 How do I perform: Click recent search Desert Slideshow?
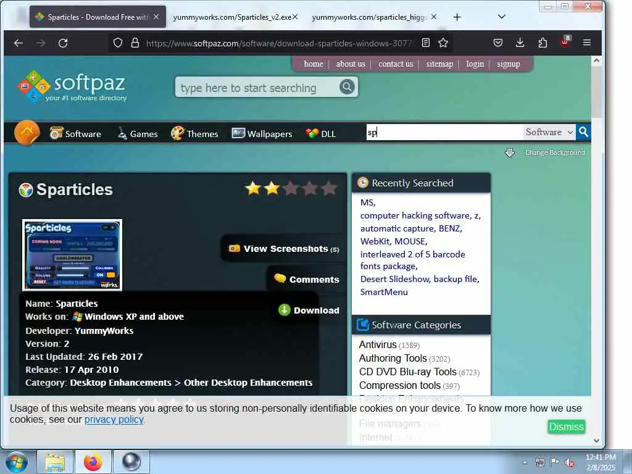click(395, 279)
